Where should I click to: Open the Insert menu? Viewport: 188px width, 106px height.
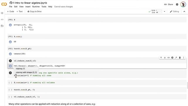tap(28, 6)
